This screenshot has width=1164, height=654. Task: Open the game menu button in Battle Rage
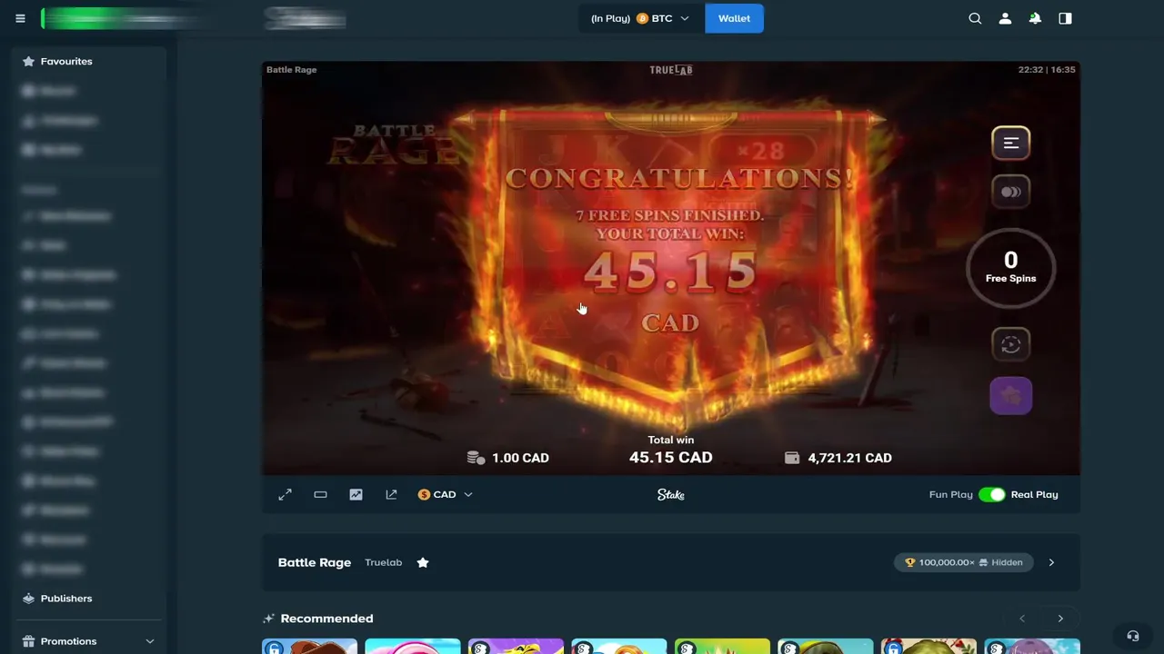[x=1010, y=143]
